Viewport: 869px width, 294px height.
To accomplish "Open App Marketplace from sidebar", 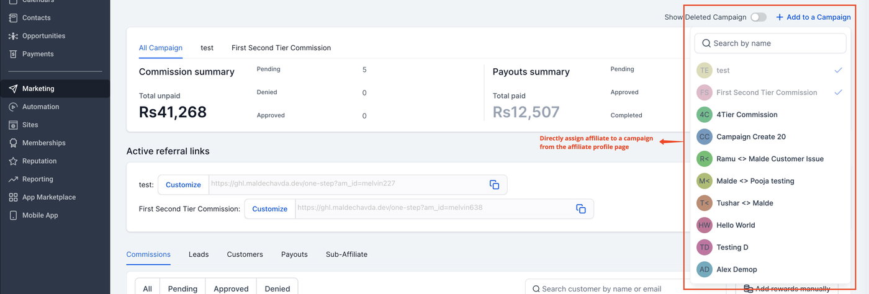I will [x=48, y=197].
